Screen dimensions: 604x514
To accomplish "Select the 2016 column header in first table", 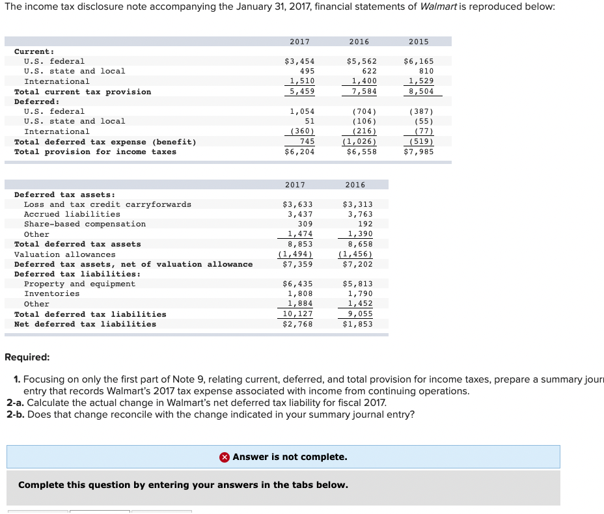I will click(359, 42).
